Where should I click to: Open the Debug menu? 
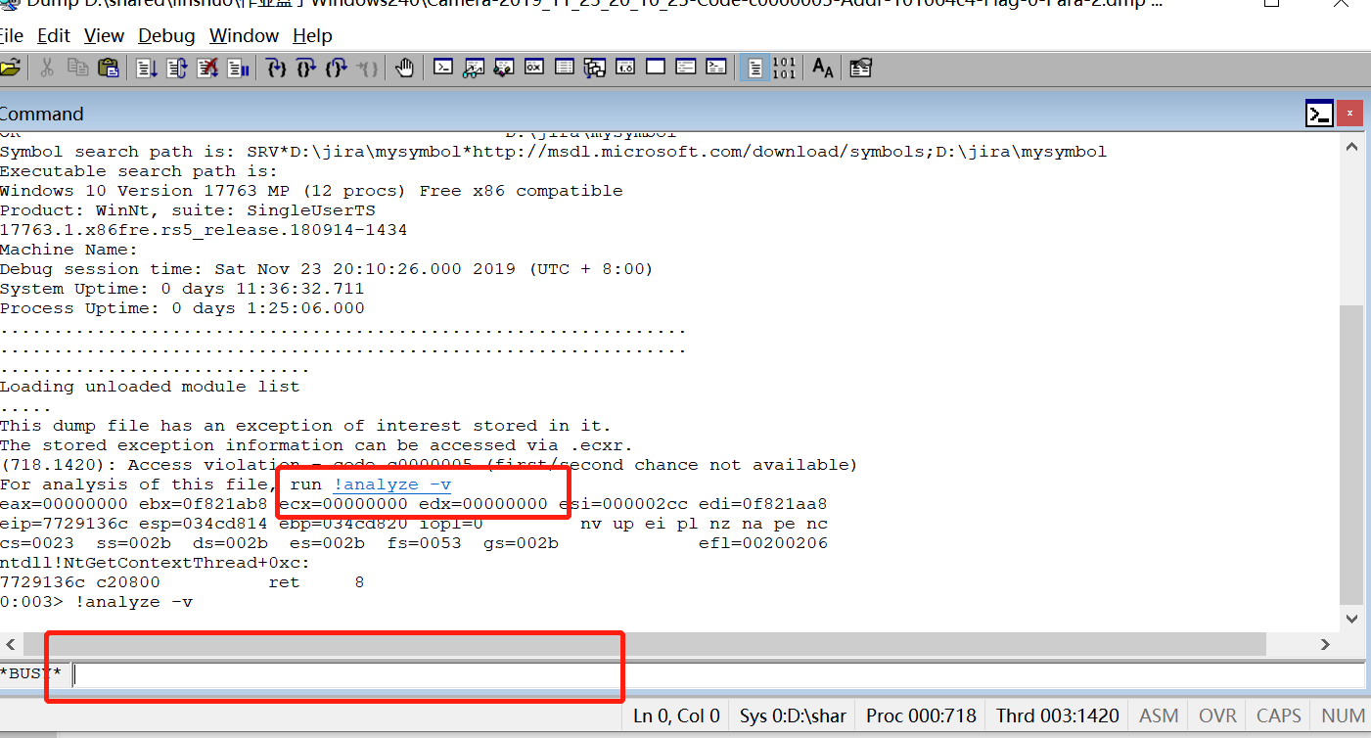pos(165,35)
